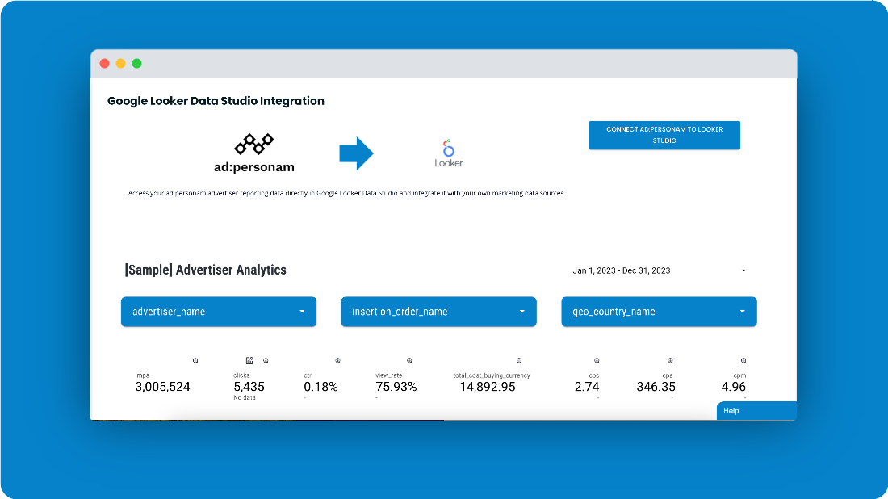Click the magnifier icon above cpa metric

tap(670, 361)
